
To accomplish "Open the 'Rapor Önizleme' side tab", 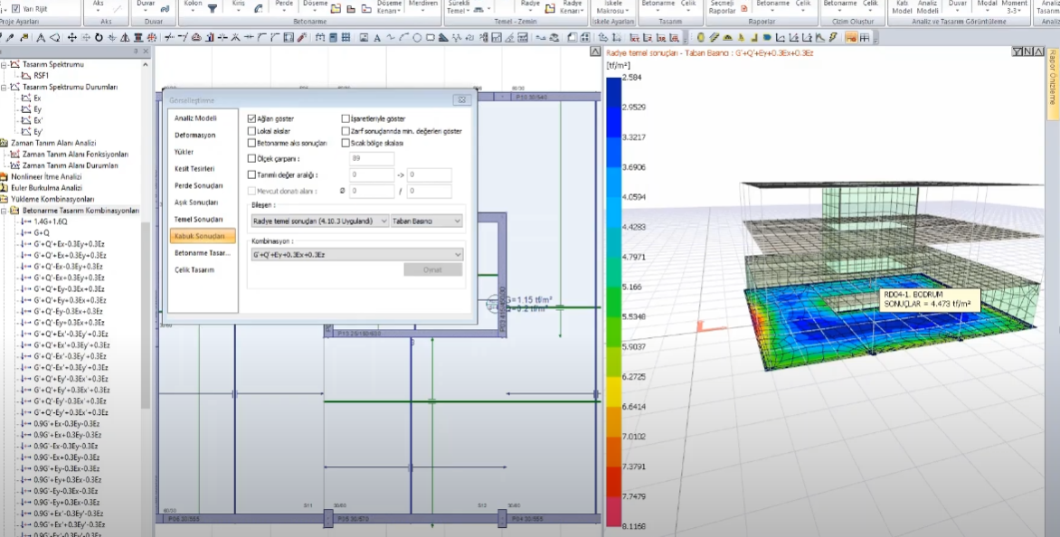I will pyautogui.click(x=1053, y=77).
